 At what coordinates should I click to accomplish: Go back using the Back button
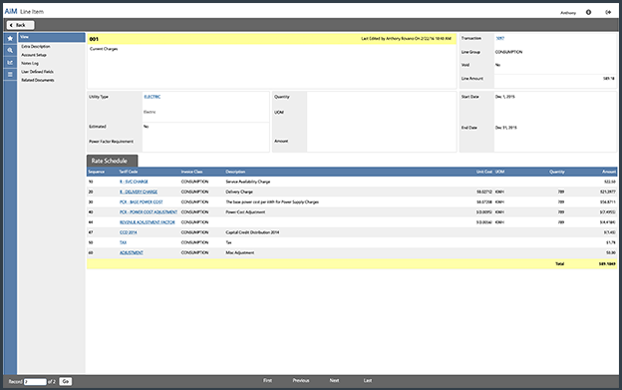pos(20,25)
